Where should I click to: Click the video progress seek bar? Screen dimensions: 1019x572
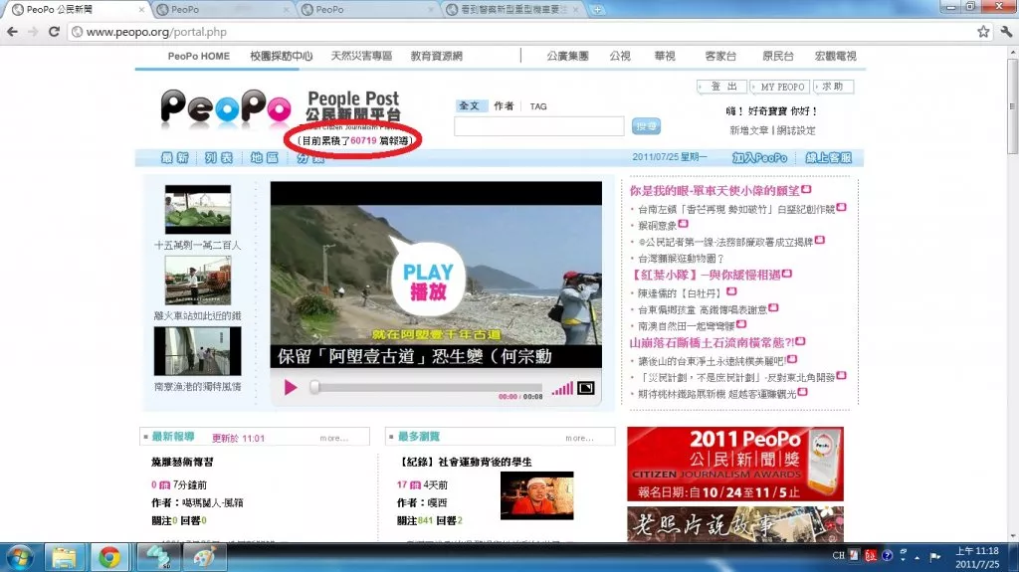(426, 387)
